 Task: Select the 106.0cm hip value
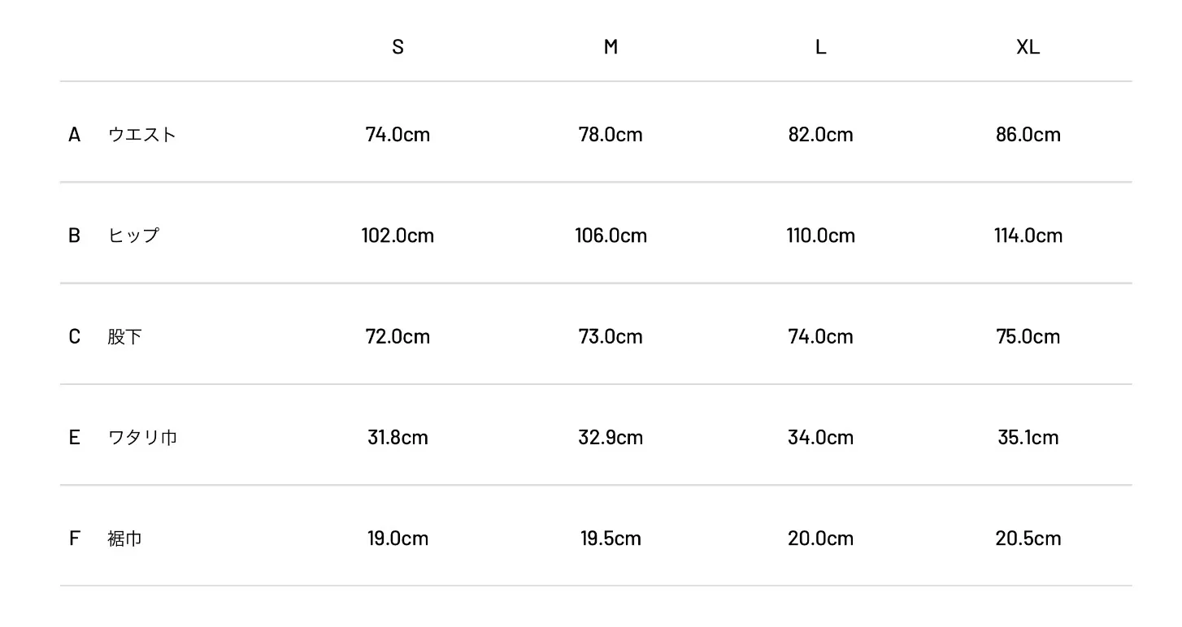point(611,236)
